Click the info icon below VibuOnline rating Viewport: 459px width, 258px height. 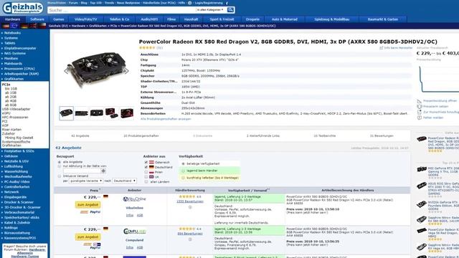point(190,207)
